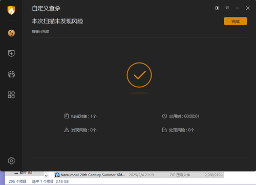Minimize the antivirus window
Viewport: 256px width, 185px height.
coord(238,8)
